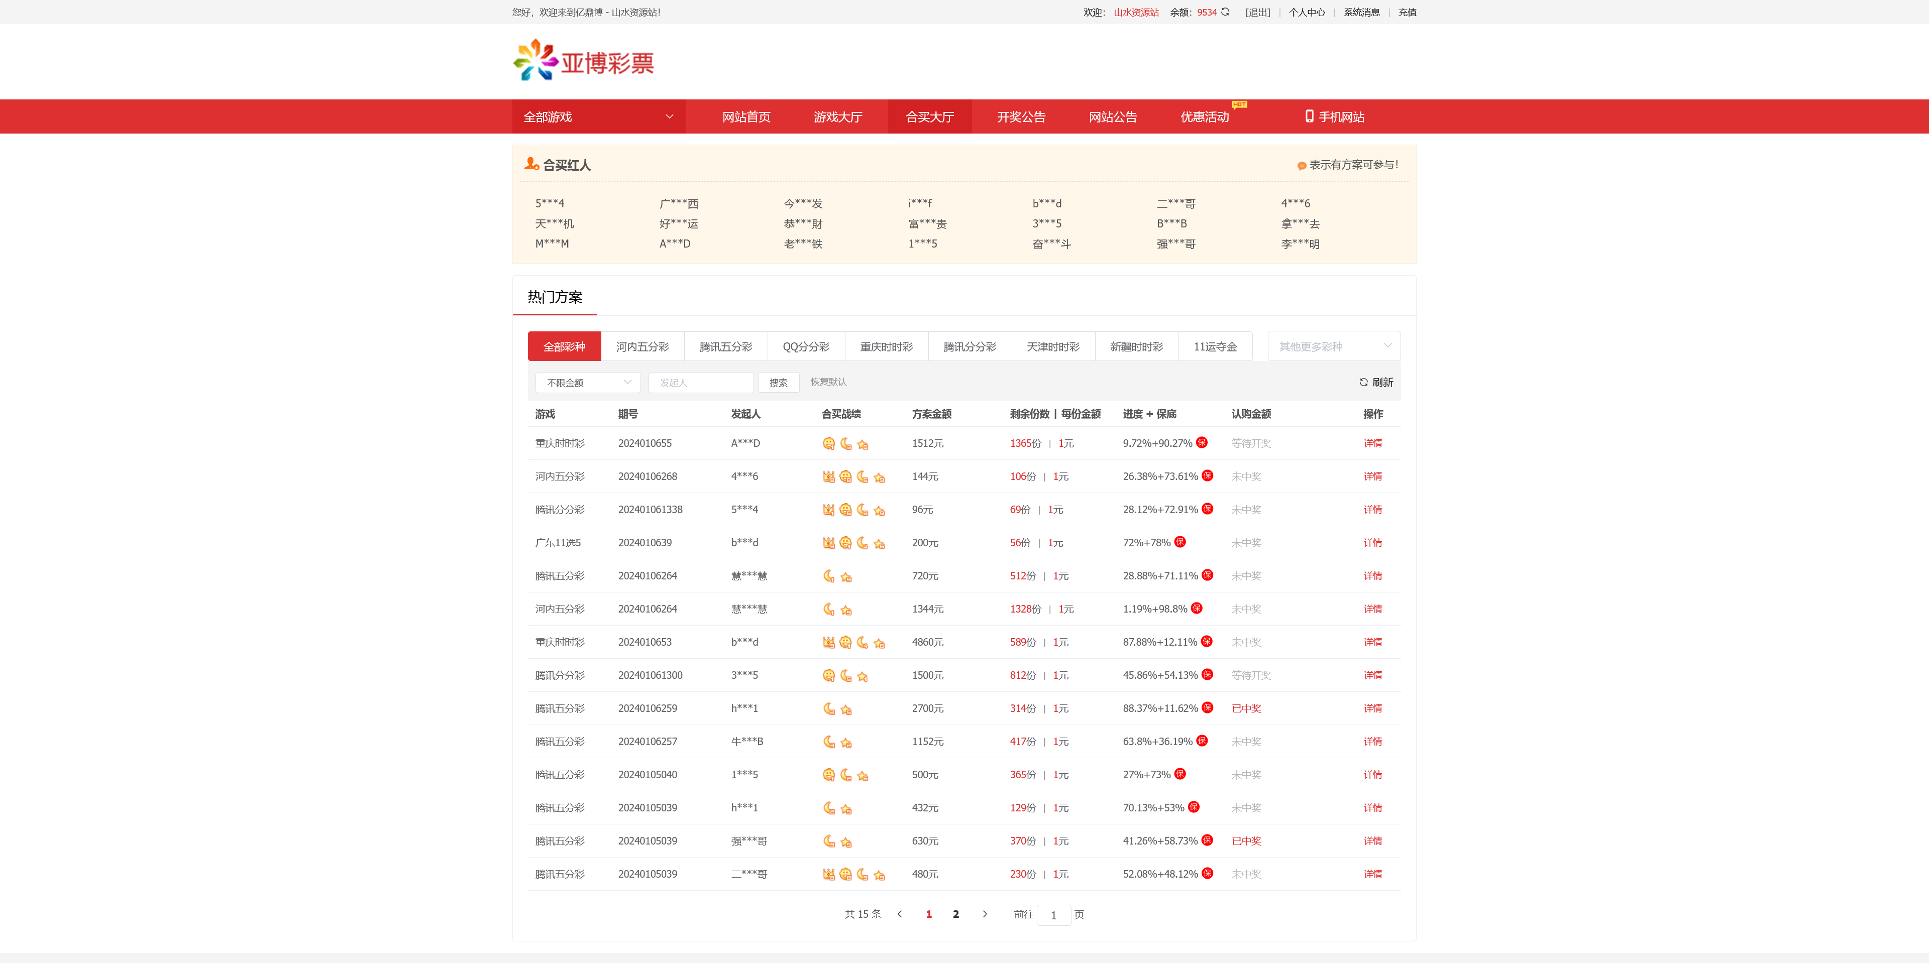Click the 亚博彩票 logo
The width and height of the screenshot is (1929, 963).
[x=583, y=60]
